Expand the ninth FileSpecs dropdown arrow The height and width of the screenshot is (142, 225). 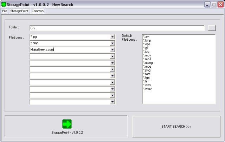pyautogui.click(x=112, y=89)
